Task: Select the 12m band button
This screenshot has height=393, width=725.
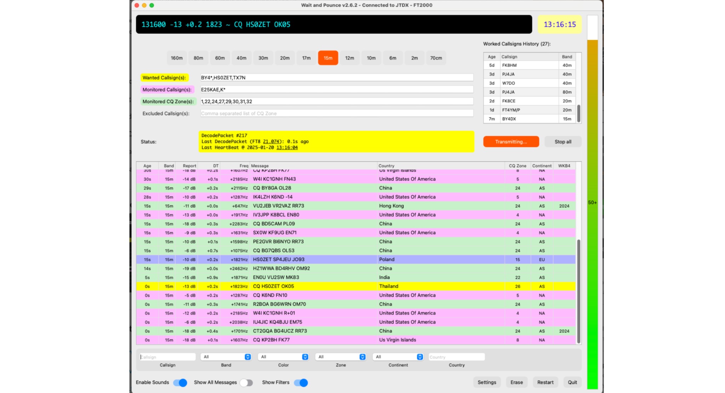Action: coord(349,58)
